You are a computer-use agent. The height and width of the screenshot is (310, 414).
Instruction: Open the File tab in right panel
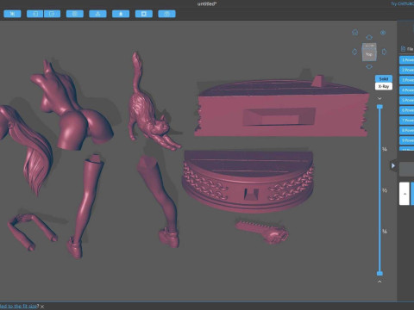tap(407, 49)
